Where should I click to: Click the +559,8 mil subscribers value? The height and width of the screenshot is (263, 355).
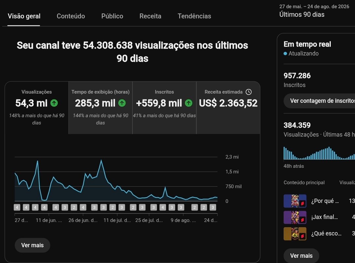[x=159, y=103]
